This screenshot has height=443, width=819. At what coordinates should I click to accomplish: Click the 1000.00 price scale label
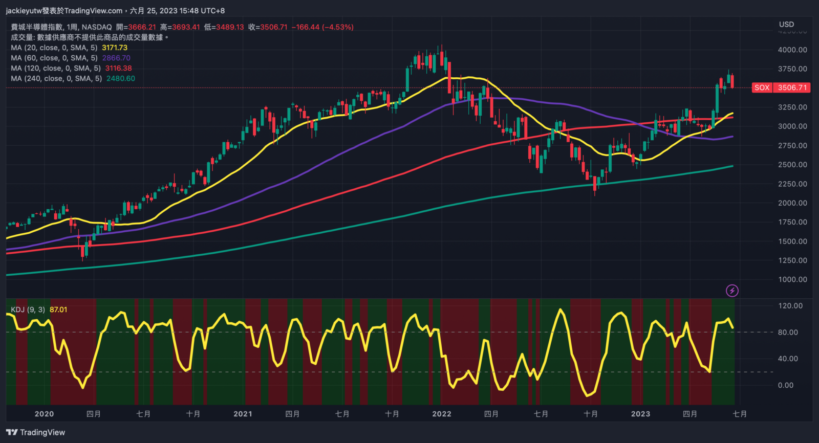tap(792, 279)
